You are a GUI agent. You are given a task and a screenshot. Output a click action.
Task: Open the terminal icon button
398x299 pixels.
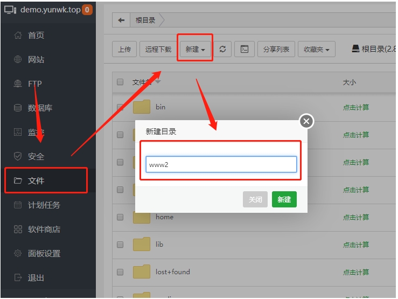coord(245,49)
